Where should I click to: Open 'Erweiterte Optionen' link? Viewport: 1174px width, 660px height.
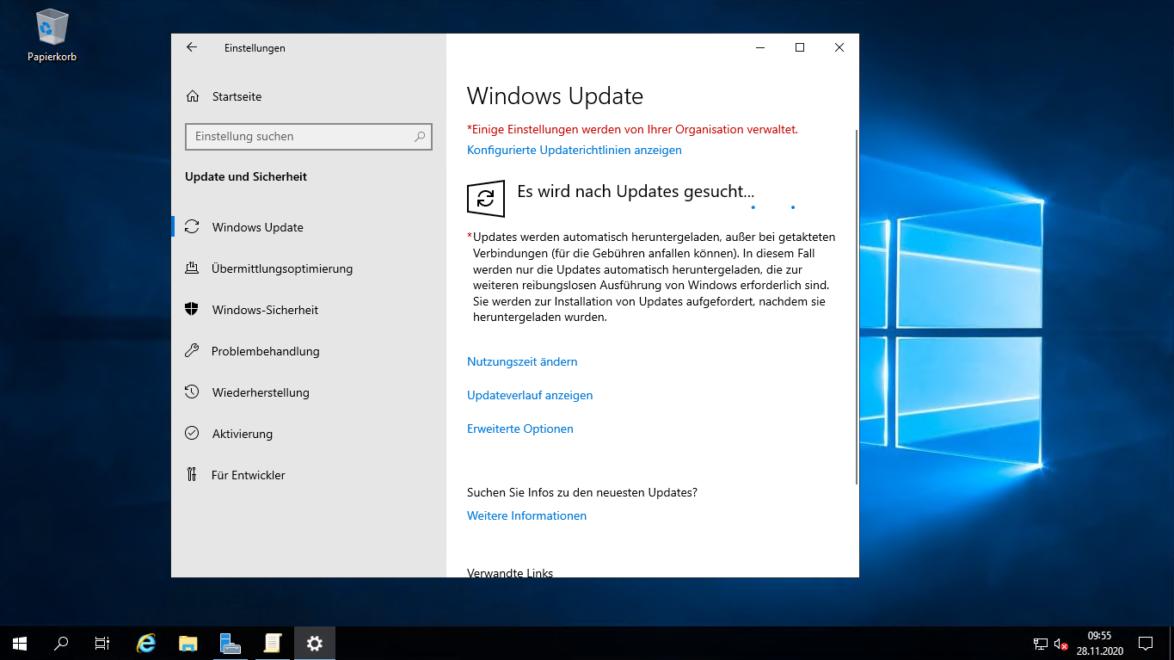tap(520, 429)
